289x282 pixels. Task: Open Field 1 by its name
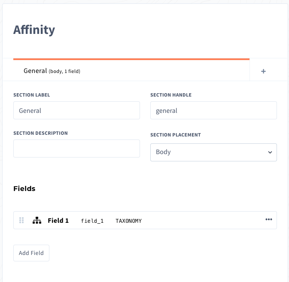click(58, 221)
